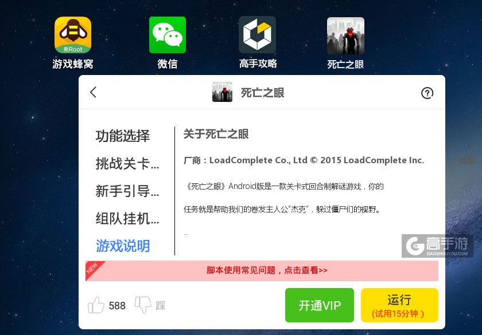
Task: Launch the 死亡之眼 game desktop icon
Action: click(x=345, y=36)
